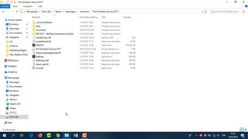Expand address bar history dropdown
Viewport: 248px width, 139px height.
tap(202, 12)
